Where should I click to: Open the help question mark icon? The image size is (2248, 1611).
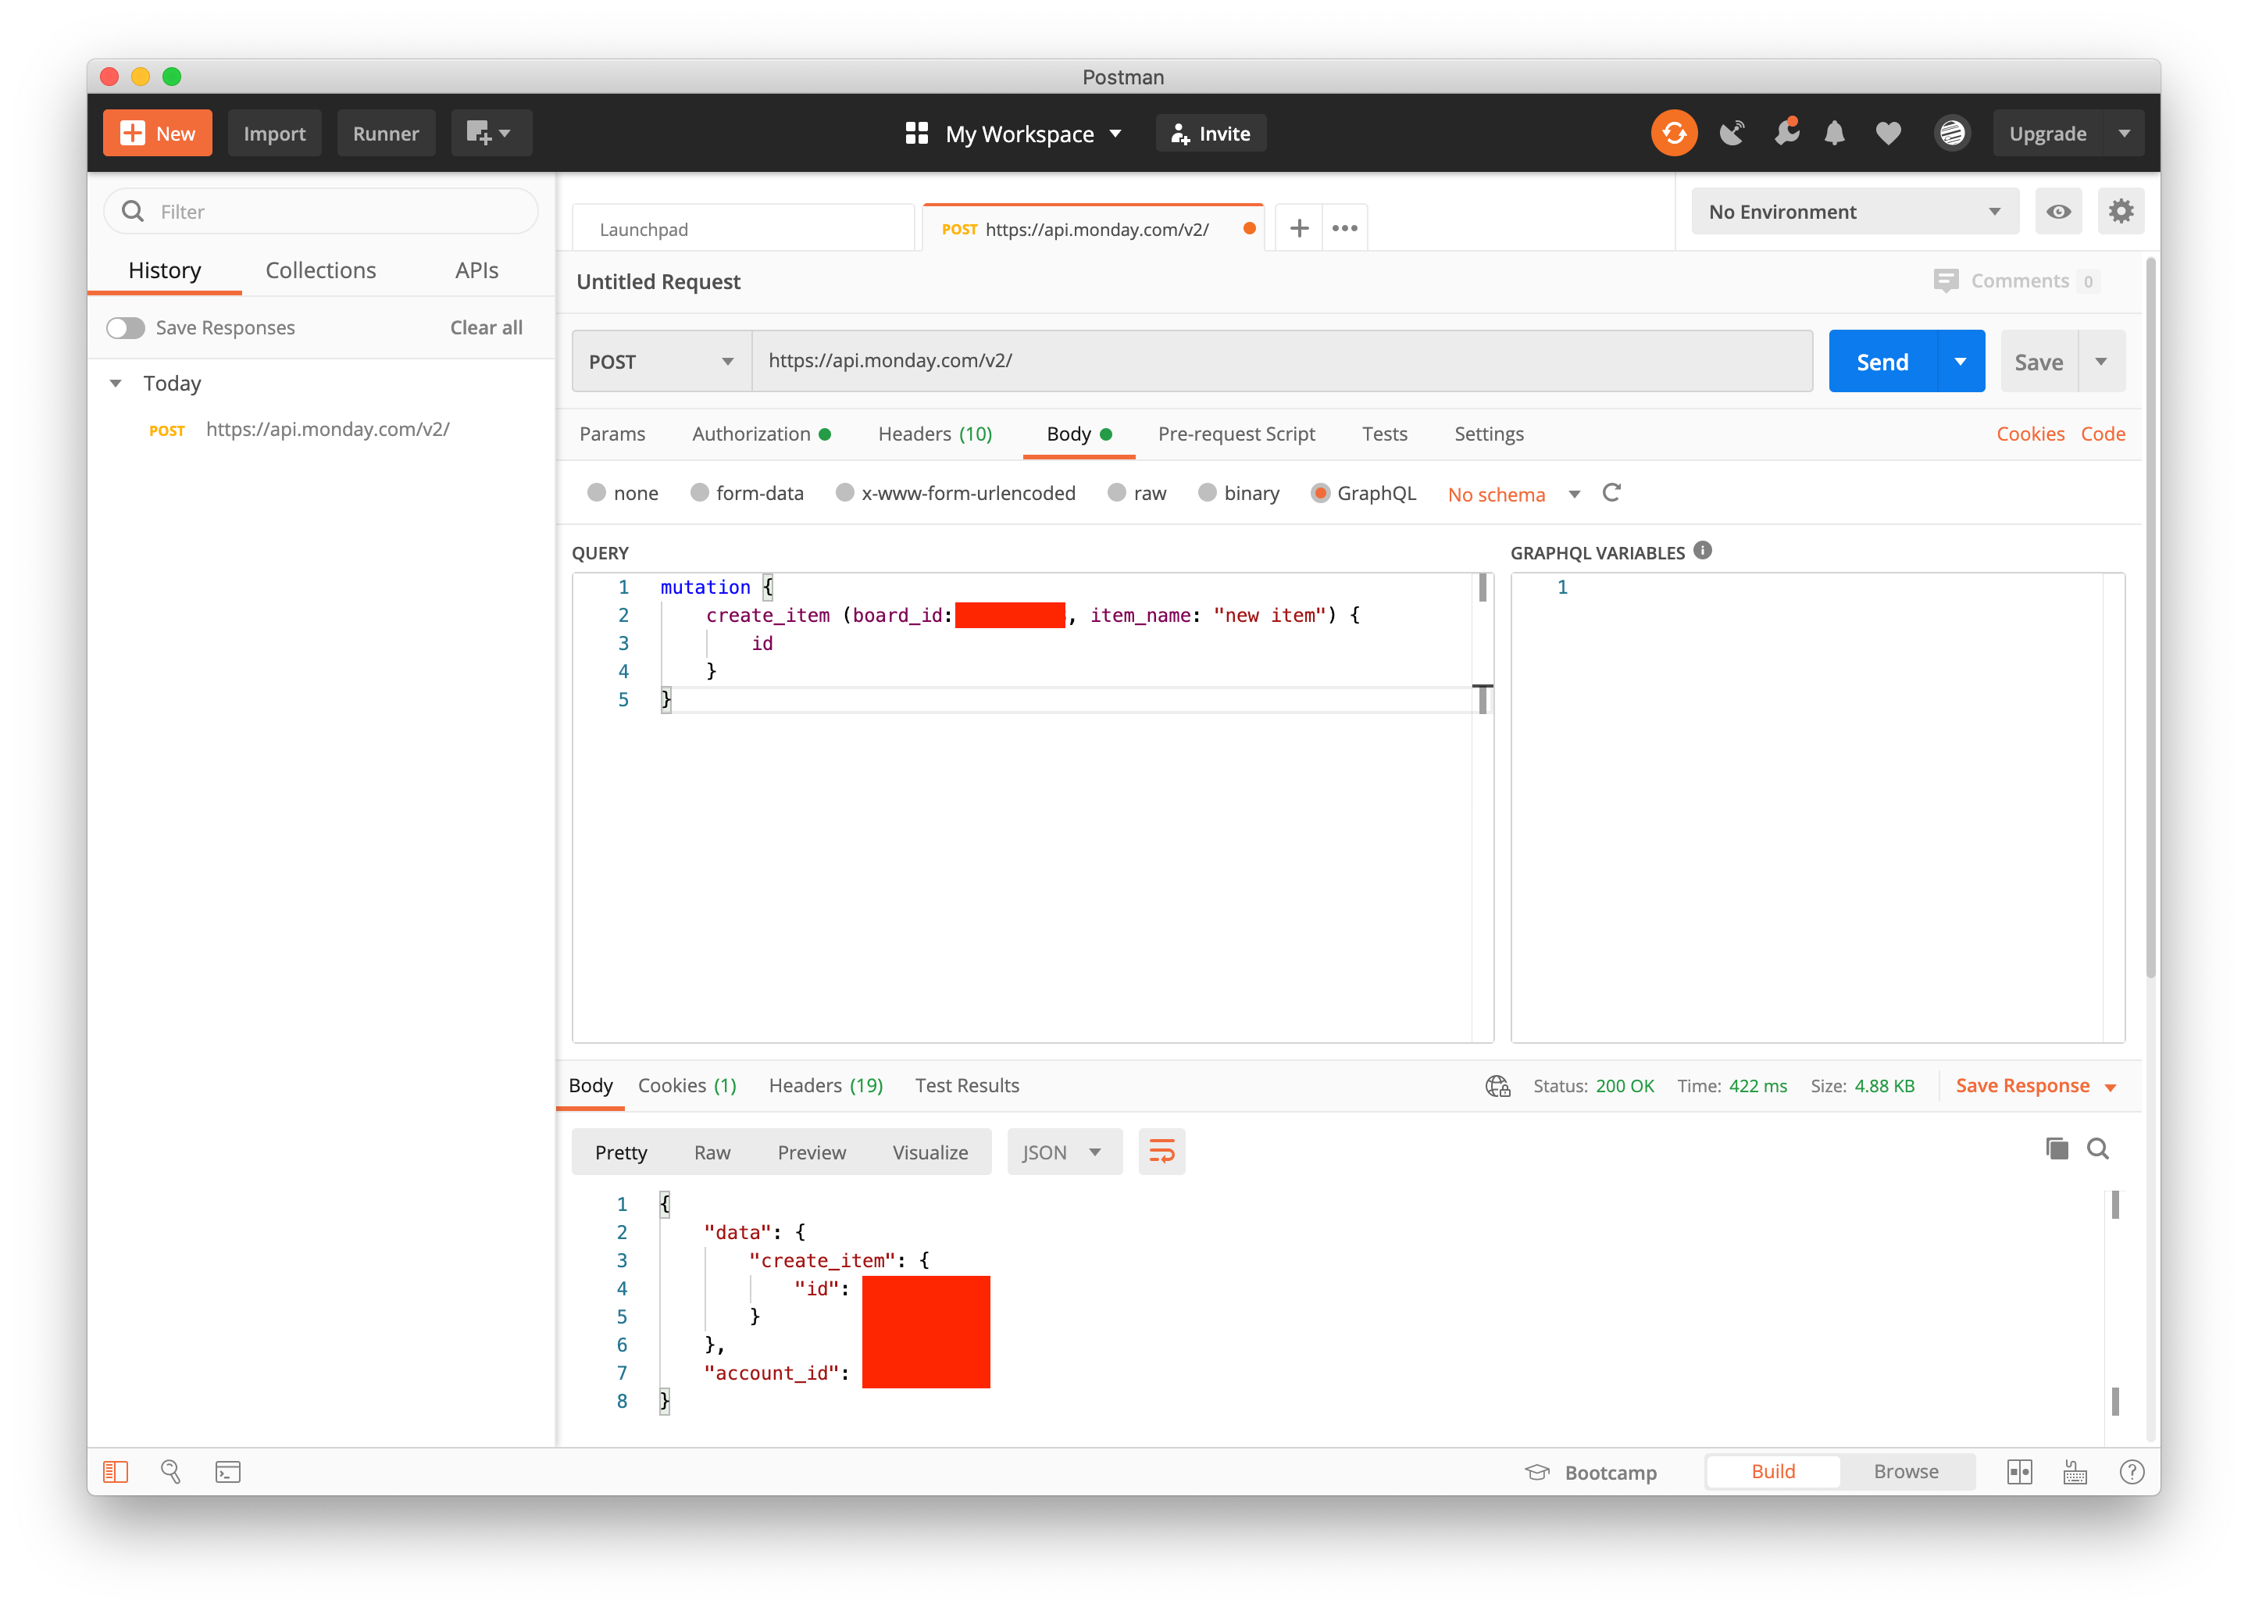2131,1471
